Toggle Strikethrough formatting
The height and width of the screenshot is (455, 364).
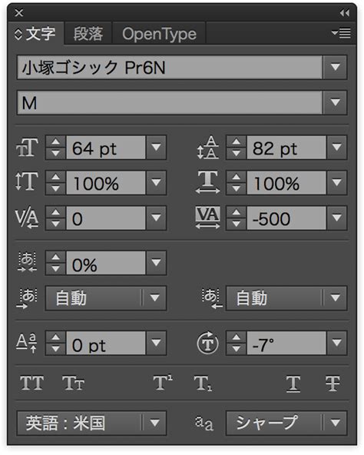tap(333, 384)
